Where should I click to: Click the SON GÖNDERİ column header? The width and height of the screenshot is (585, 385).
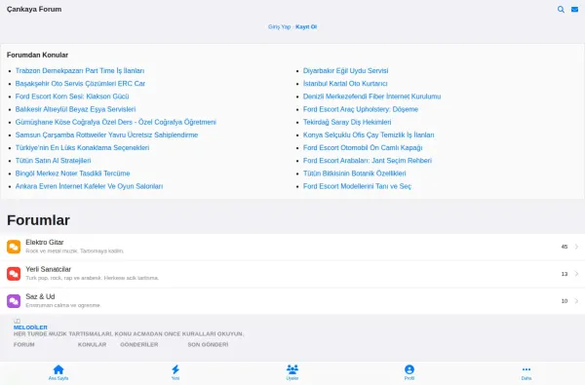tap(208, 345)
